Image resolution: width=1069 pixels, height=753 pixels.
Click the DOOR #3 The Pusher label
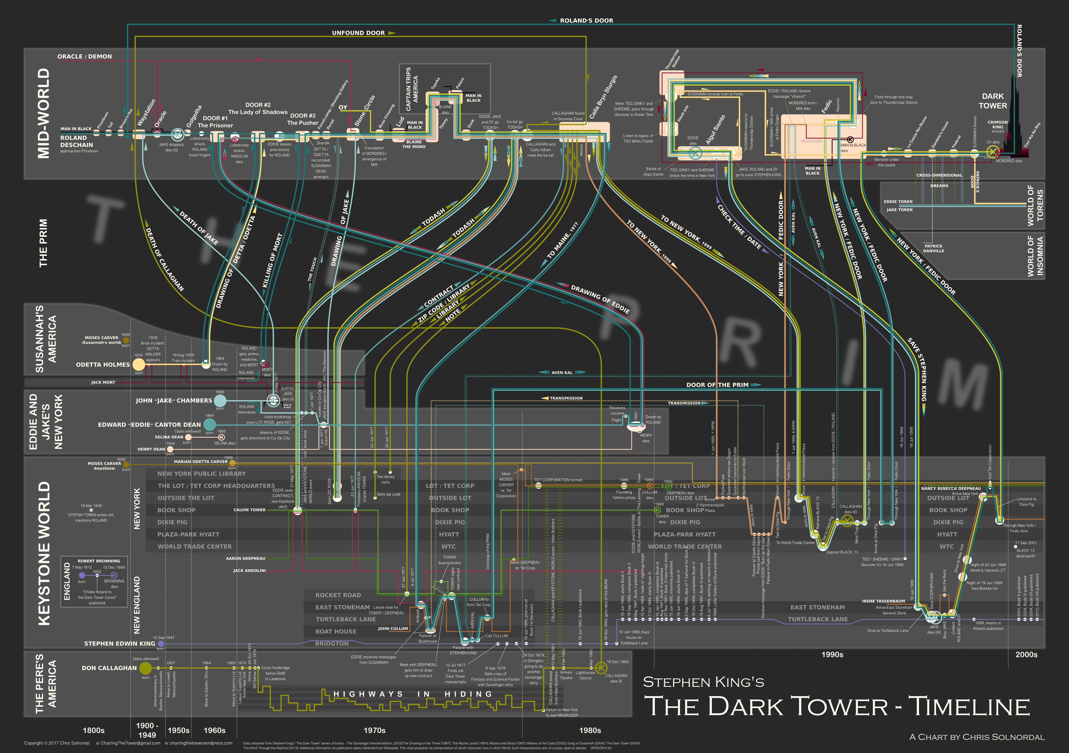click(303, 119)
